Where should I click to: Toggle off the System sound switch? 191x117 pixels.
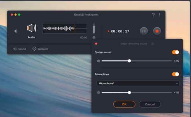click(x=175, y=52)
